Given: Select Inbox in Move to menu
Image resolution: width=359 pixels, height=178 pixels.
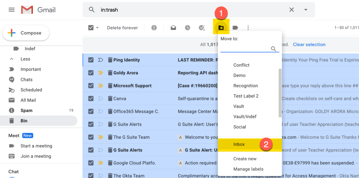Looking at the screenshot, I should point(250,144).
